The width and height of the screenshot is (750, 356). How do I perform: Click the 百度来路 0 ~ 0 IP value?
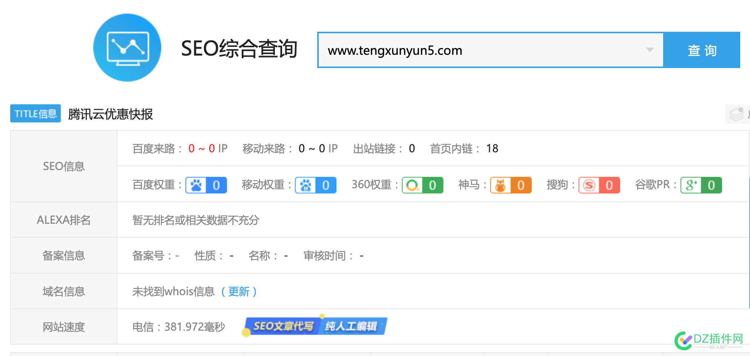pyautogui.click(x=208, y=149)
